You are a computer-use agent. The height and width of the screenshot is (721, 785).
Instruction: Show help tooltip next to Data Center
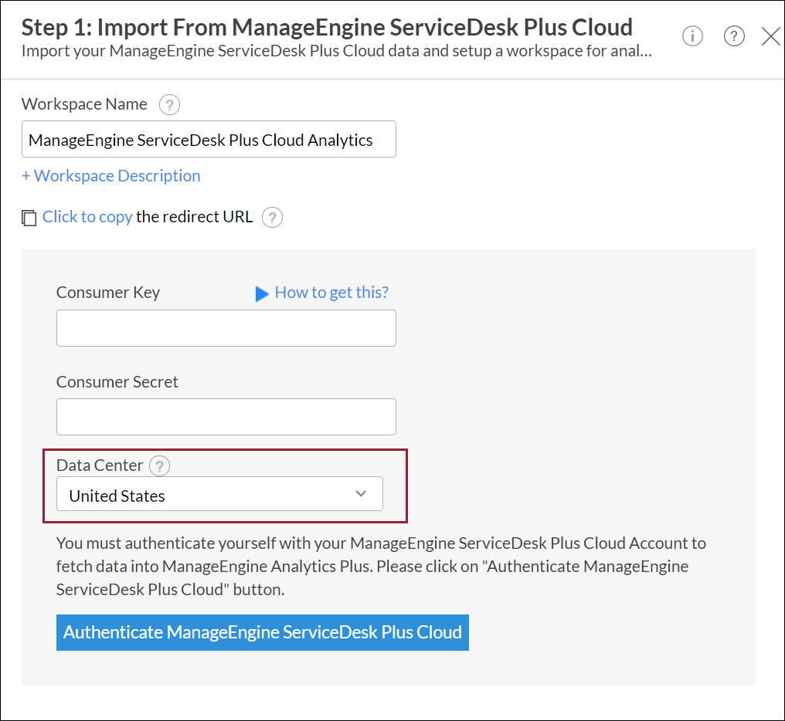pyautogui.click(x=159, y=466)
